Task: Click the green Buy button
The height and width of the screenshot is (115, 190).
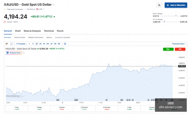Action: (x=168, y=49)
